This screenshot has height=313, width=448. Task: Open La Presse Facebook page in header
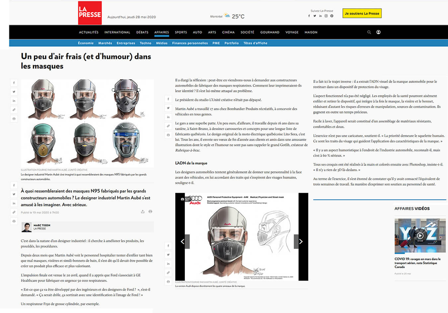pos(309,16)
